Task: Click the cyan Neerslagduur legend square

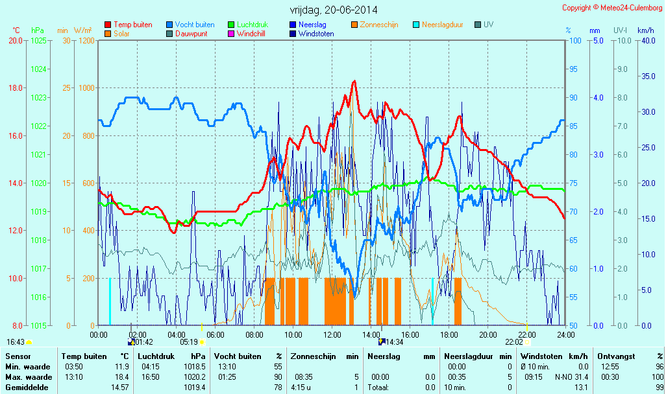Action: (416, 25)
